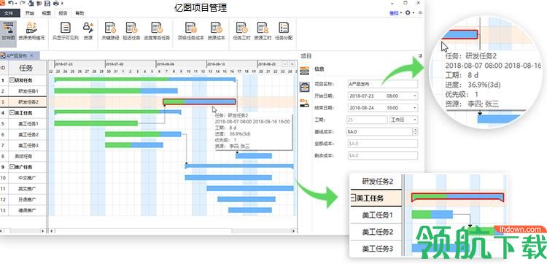Screen dimensions: 547x264
Task: Select row 7 美工任务3 in the ID table
Action: [x=23, y=145]
